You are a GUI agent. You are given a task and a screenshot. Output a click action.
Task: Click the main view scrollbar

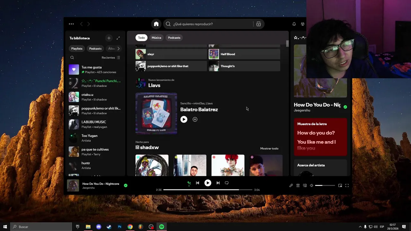[x=287, y=44]
